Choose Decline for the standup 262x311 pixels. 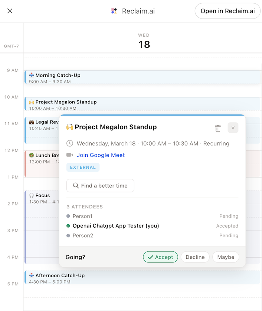point(195,257)
